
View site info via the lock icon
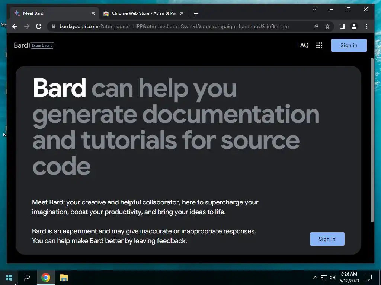(x=54, y=26)
